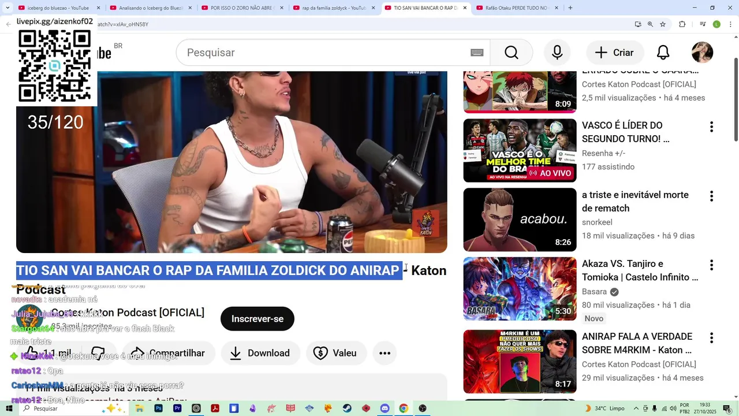Open the Resenha +/- channel name

coord(603,153)
